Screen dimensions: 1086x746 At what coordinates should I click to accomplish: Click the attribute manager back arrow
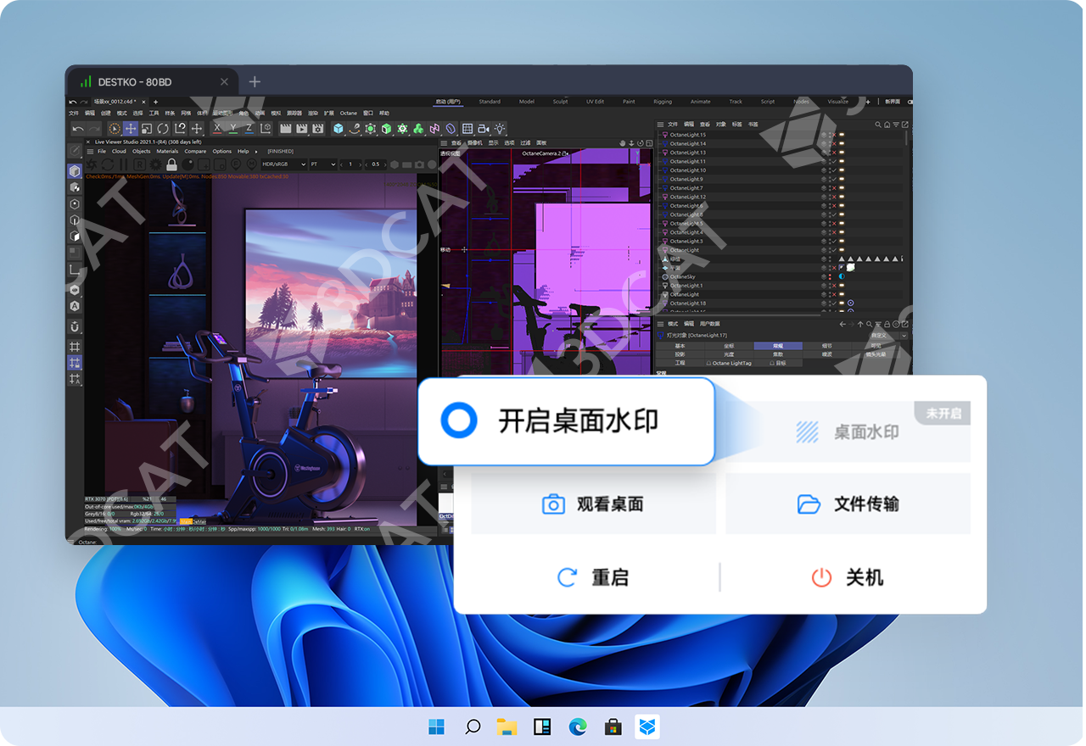click(x=842, y=324)
